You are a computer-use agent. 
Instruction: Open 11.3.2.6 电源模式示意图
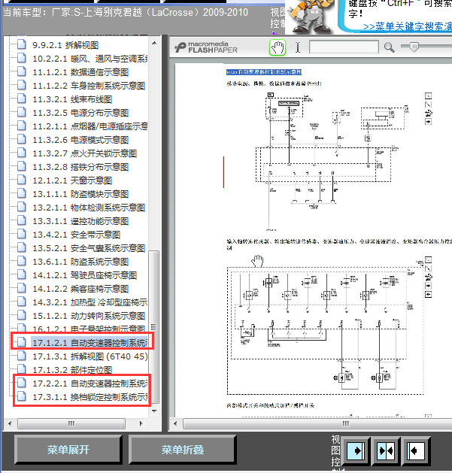tap(80, 140)
